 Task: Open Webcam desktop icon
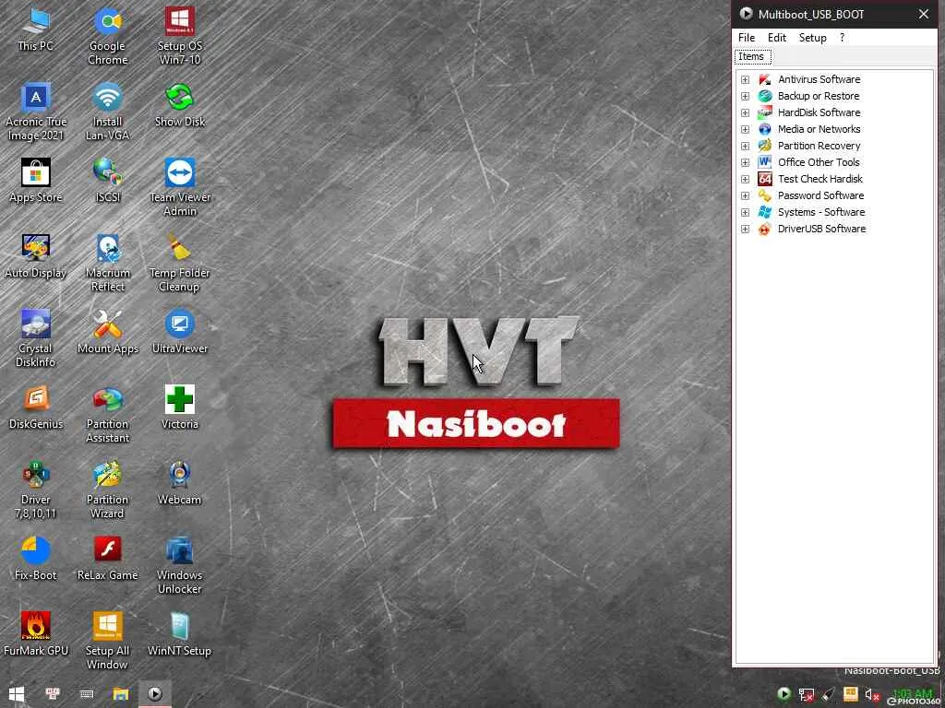180,483
